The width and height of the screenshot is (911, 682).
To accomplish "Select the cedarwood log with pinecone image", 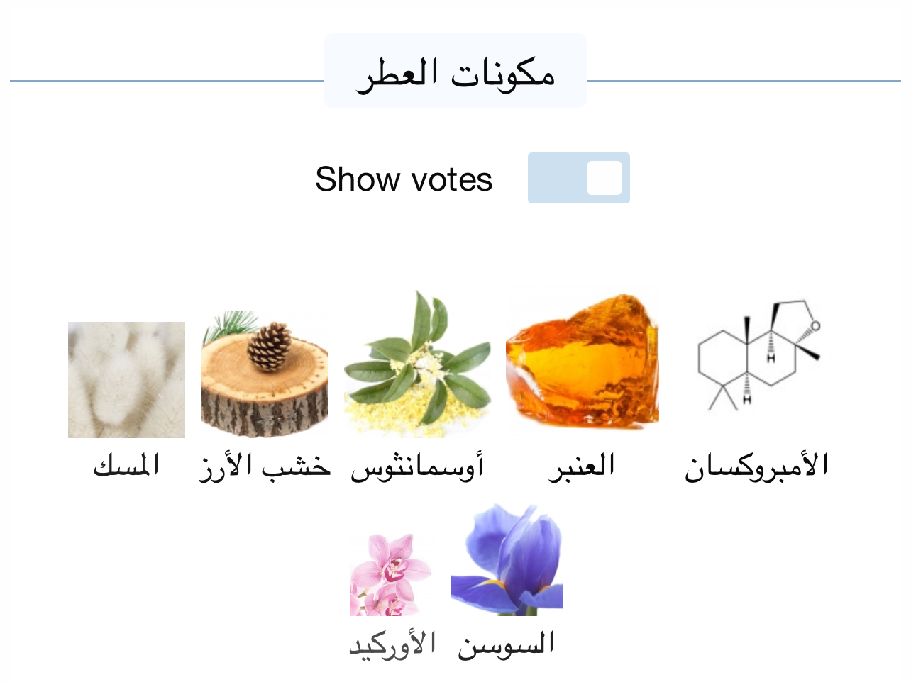I will [x=264, y=376].
